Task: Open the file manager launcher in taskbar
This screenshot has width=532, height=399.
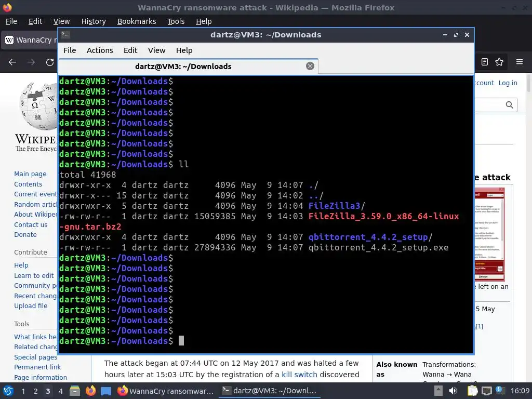Action: click(x=75, y=391)
